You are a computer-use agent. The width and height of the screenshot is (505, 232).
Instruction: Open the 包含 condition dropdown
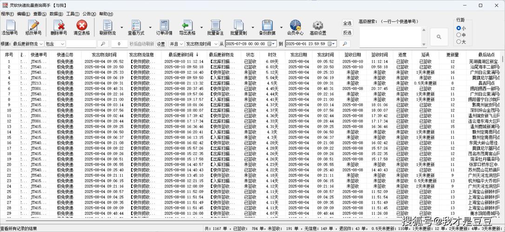(55, 44)
